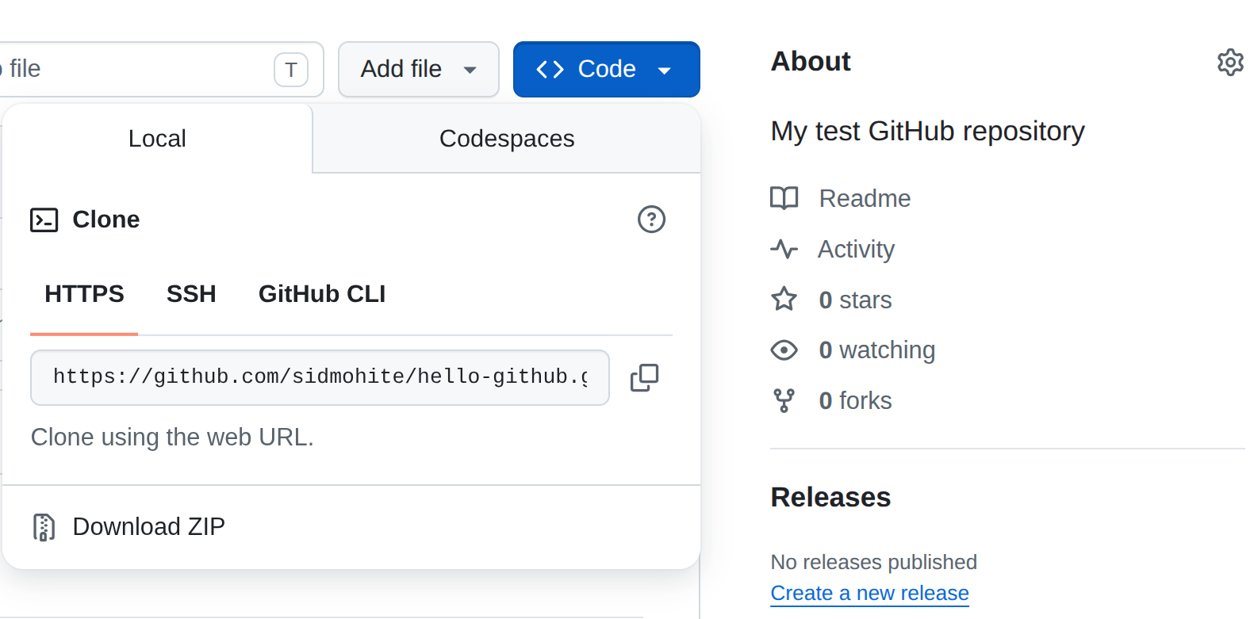1254x619 pixels.
Task: View the 0 stars link
Action: coord(855,300)
